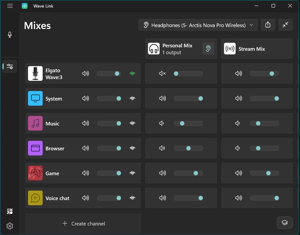
Task: Mute System channel master volume
Action: [x=85, y=98]
